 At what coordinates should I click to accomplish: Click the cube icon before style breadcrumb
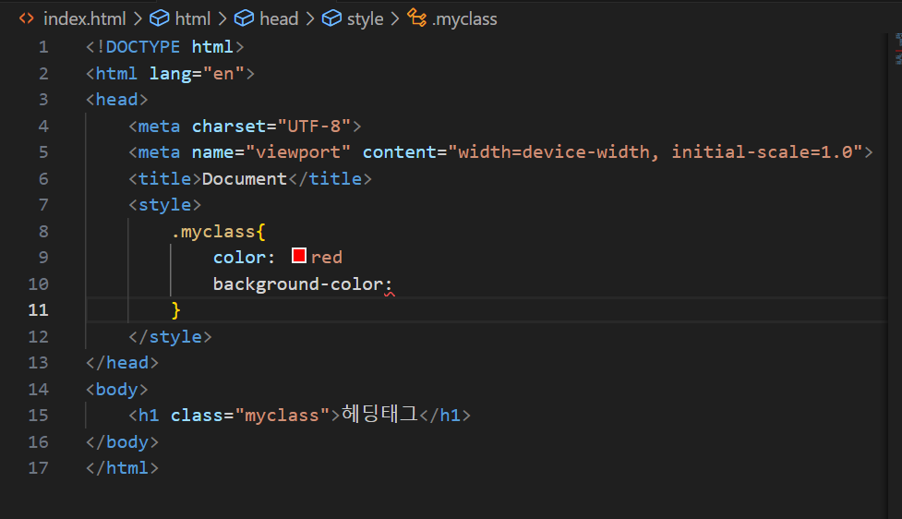coord(331,18)
